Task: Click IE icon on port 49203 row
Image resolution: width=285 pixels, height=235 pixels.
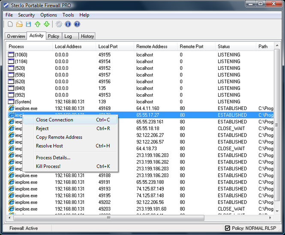Action: [x=11, y=209]
